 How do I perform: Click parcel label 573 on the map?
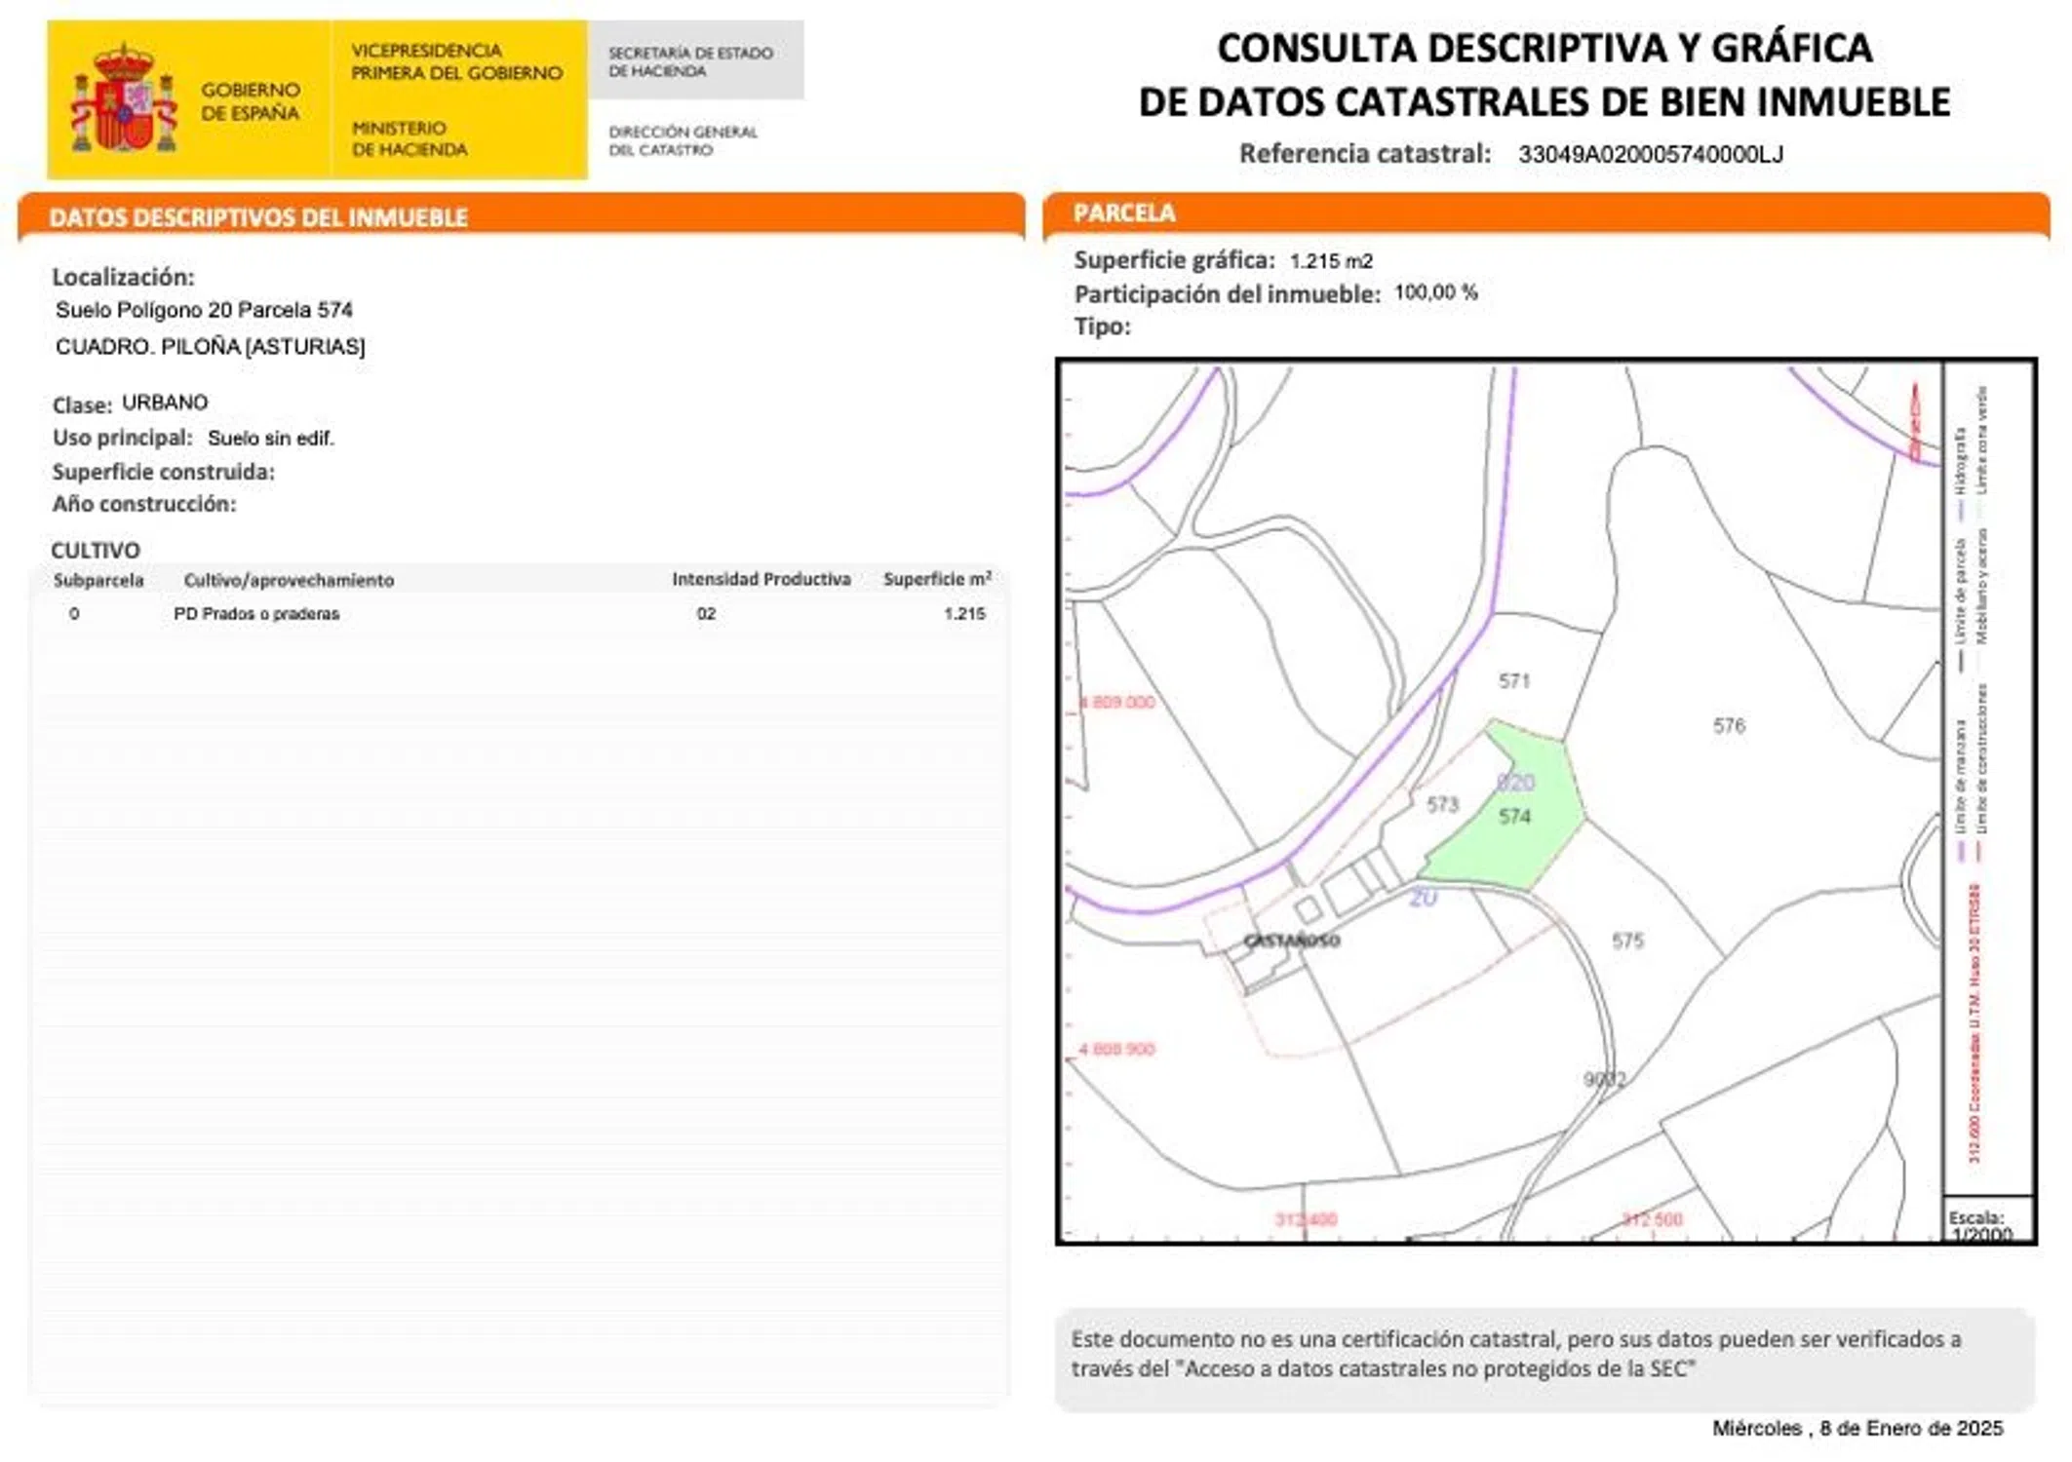pyautogui.click(x=1442, y=804)
